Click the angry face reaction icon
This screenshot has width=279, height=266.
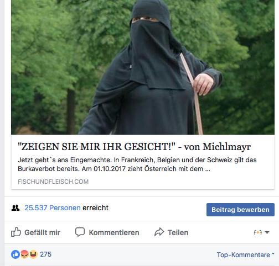(24, 254)
